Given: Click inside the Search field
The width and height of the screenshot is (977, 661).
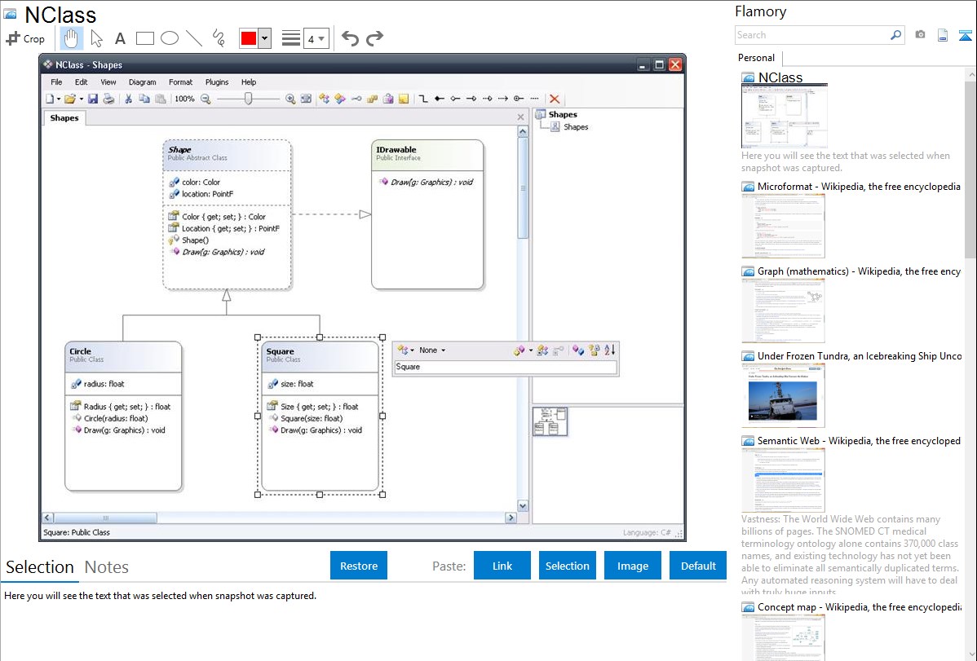Looking at the screenshot, I should tap(811, 35).
